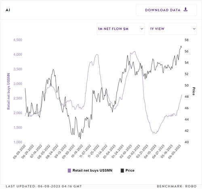Image resolution: width=202 pixels, height=189 pixels.
Task: Click the 4,500 left axis value
Action: click(18, 40)
